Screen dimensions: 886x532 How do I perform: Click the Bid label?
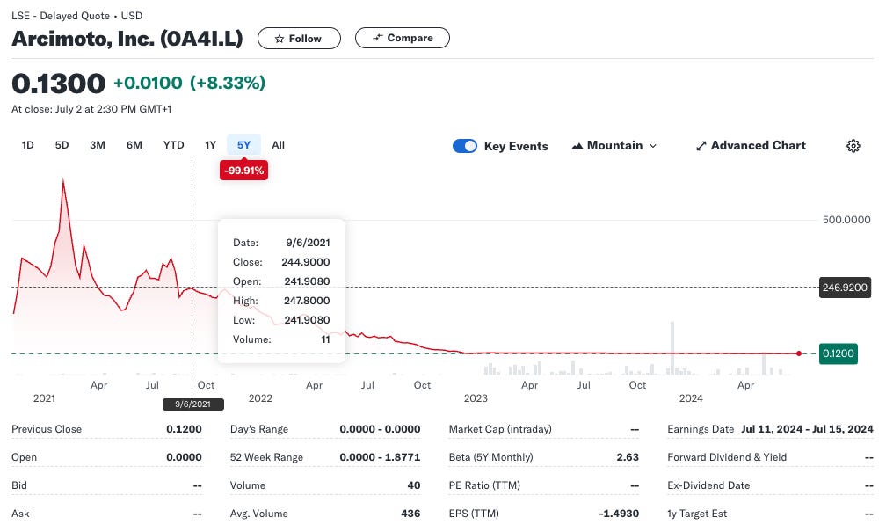point(19,485)
